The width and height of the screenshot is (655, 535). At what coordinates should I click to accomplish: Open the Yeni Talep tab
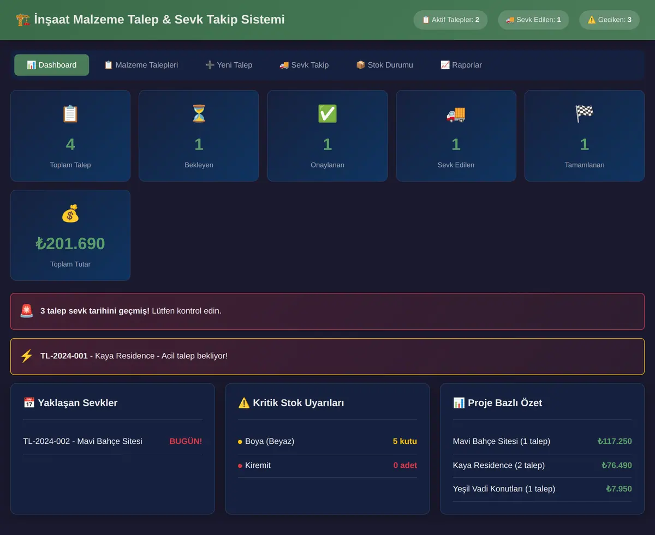229,65
